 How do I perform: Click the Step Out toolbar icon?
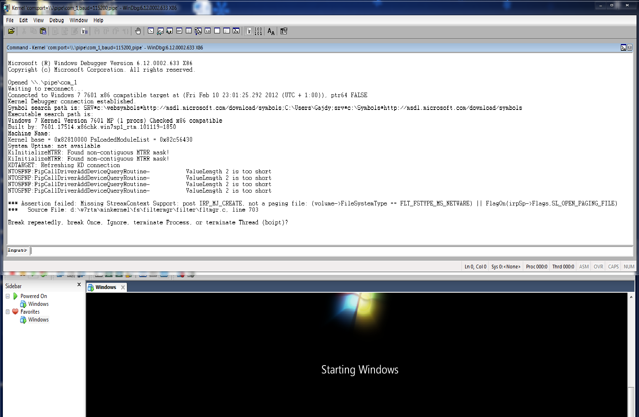pos(116,31)
